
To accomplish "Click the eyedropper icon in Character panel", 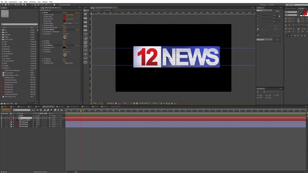I will click(x=301, y=12).
